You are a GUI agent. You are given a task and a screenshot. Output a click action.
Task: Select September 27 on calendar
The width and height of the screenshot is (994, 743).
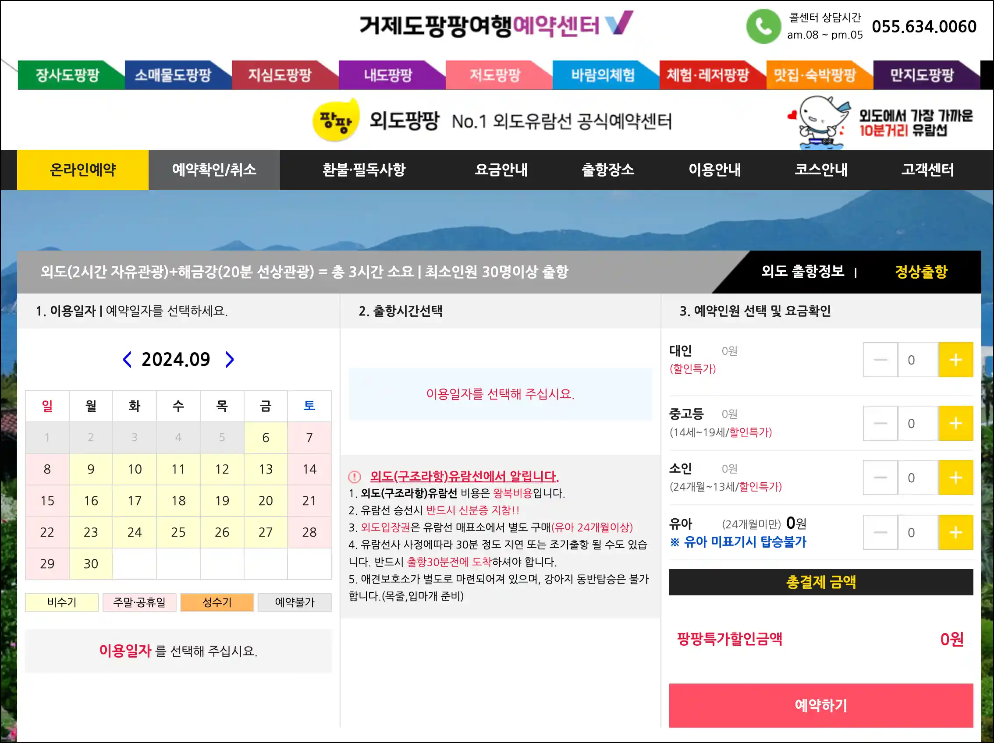[266, 532]
